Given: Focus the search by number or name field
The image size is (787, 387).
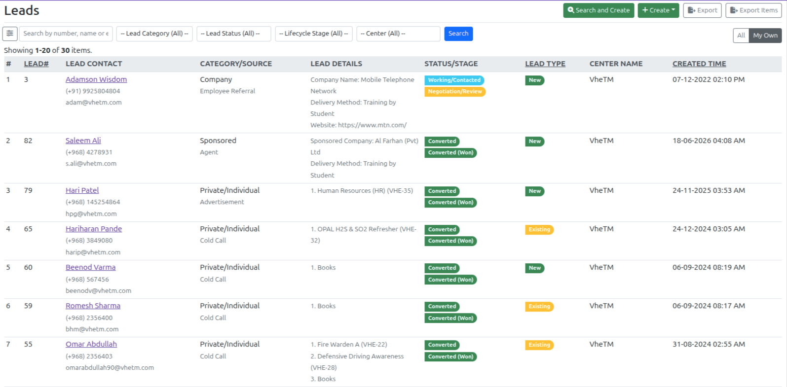Looking at the screenshot, I should (66, 34).
